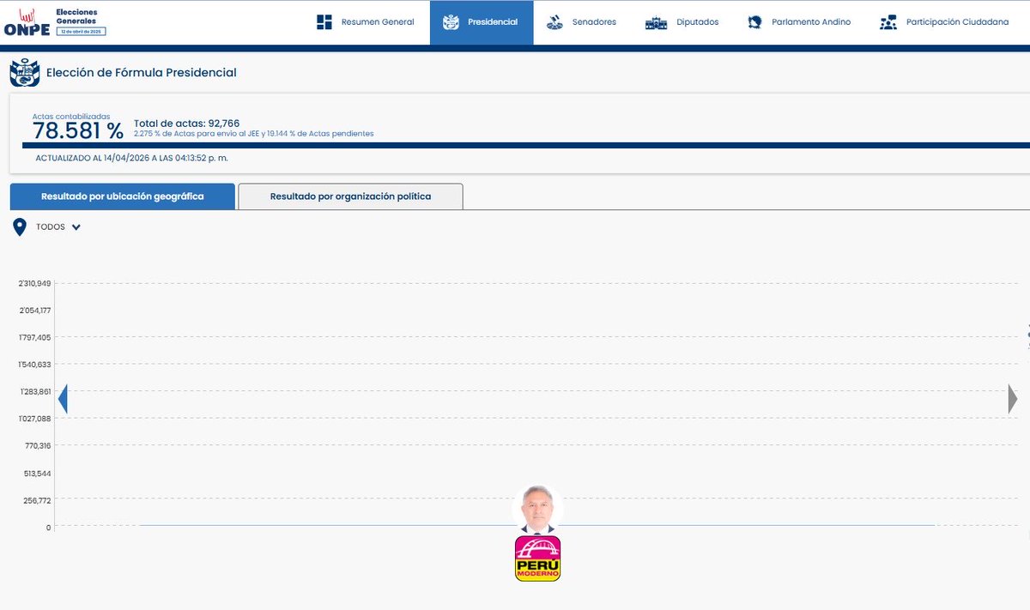Screen dimensions: 1030x610
Task: Click the 78.581 % actas contabilizadas value
Action: tap(77, 131)
